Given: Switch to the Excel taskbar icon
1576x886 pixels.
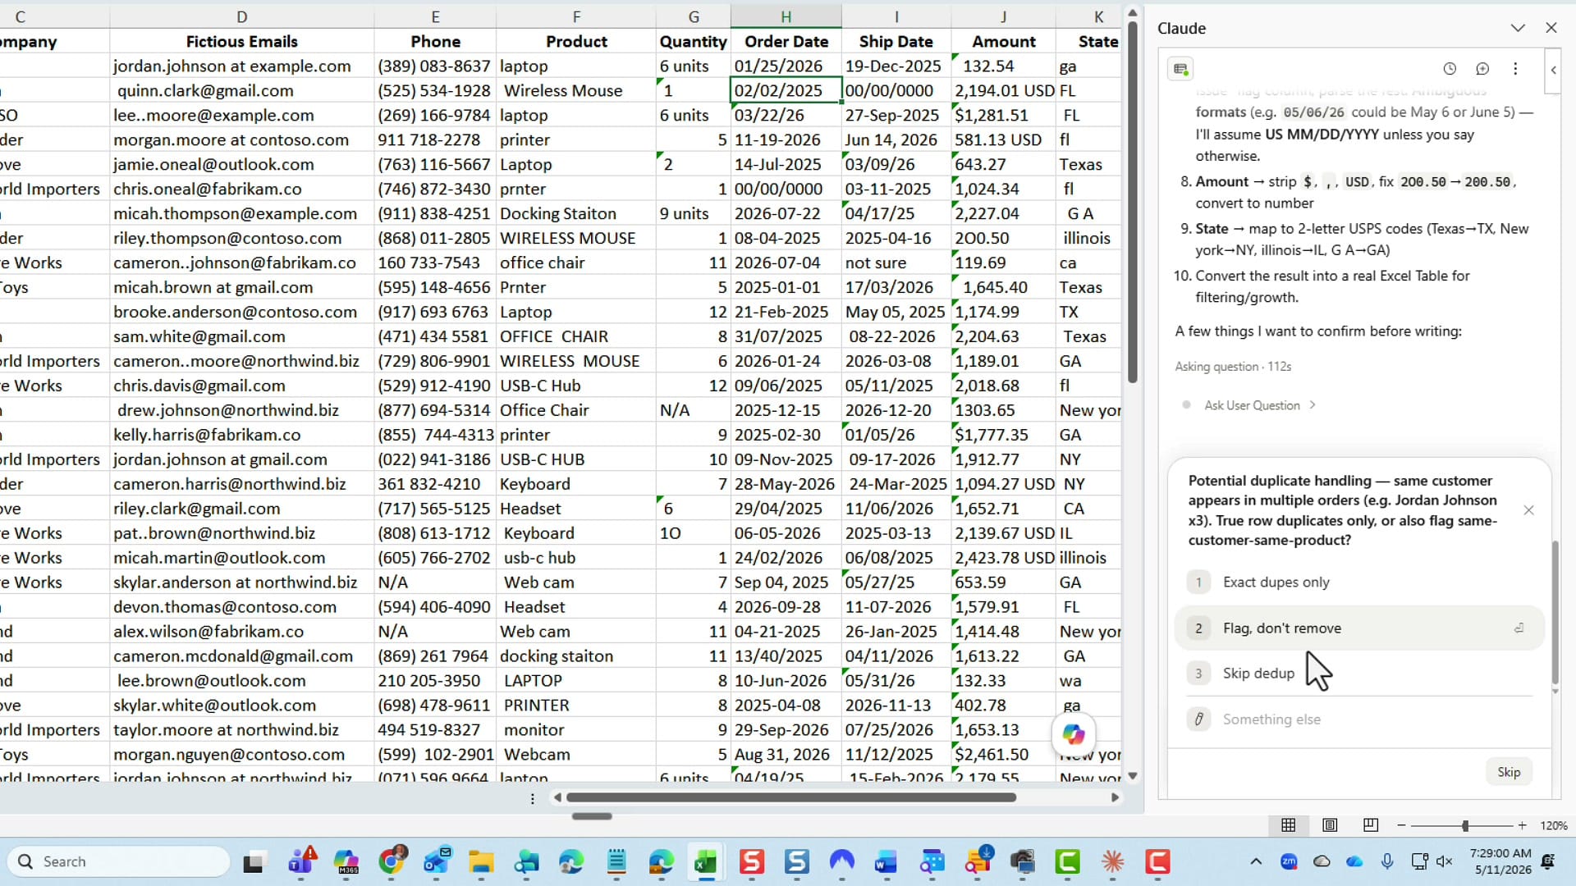Looking at the screenshot, I should (x=705, y=862).
